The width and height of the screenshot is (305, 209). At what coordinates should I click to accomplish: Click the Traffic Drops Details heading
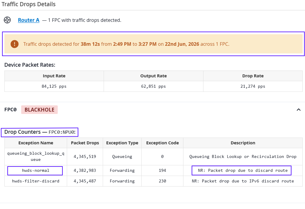click(x=29, y=4)
